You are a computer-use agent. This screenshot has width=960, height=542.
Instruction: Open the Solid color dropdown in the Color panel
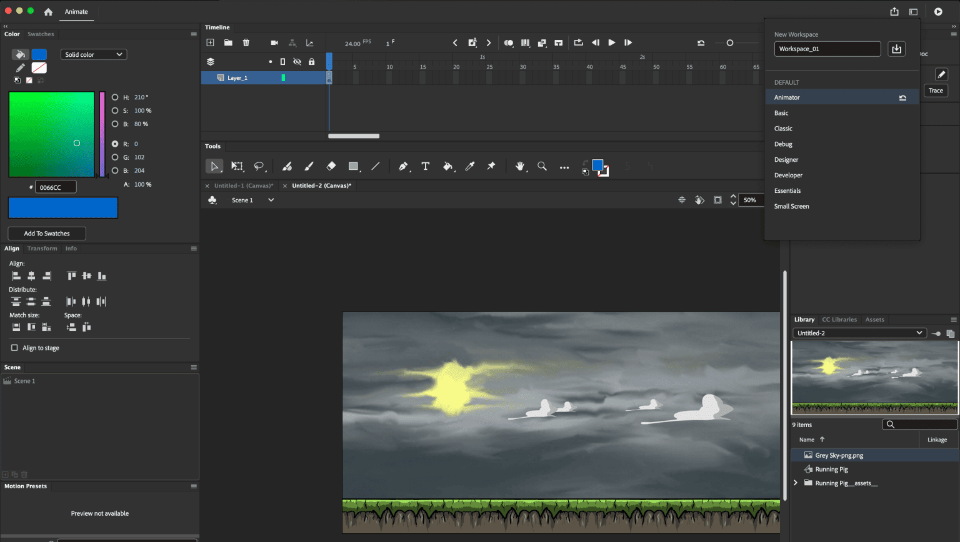[x=93, y=54]
